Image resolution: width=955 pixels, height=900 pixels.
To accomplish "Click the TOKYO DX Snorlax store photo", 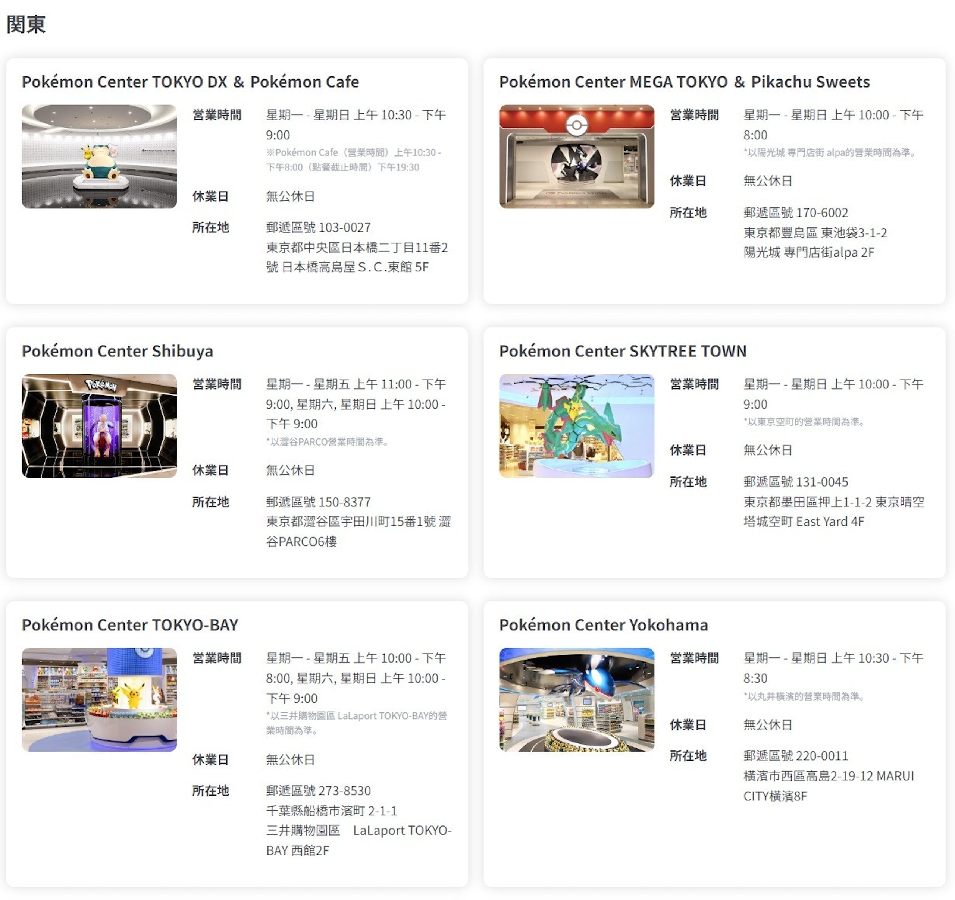I will tap(99, 157).
